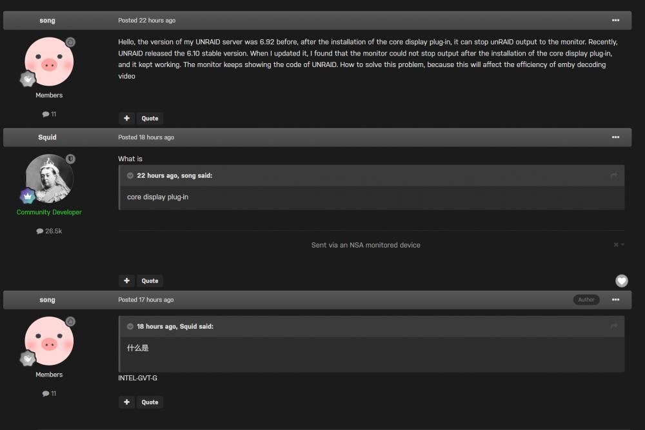
Task: Collapse the quote from Squid
Action: (130, 326)
